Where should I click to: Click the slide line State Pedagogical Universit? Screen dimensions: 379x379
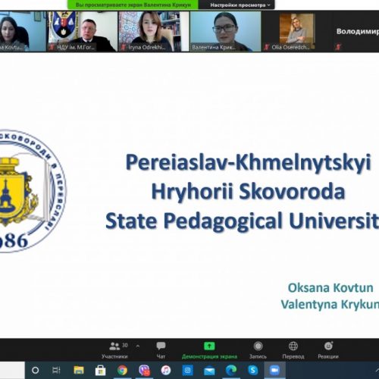pyautogui.click(x=242, y=221)
